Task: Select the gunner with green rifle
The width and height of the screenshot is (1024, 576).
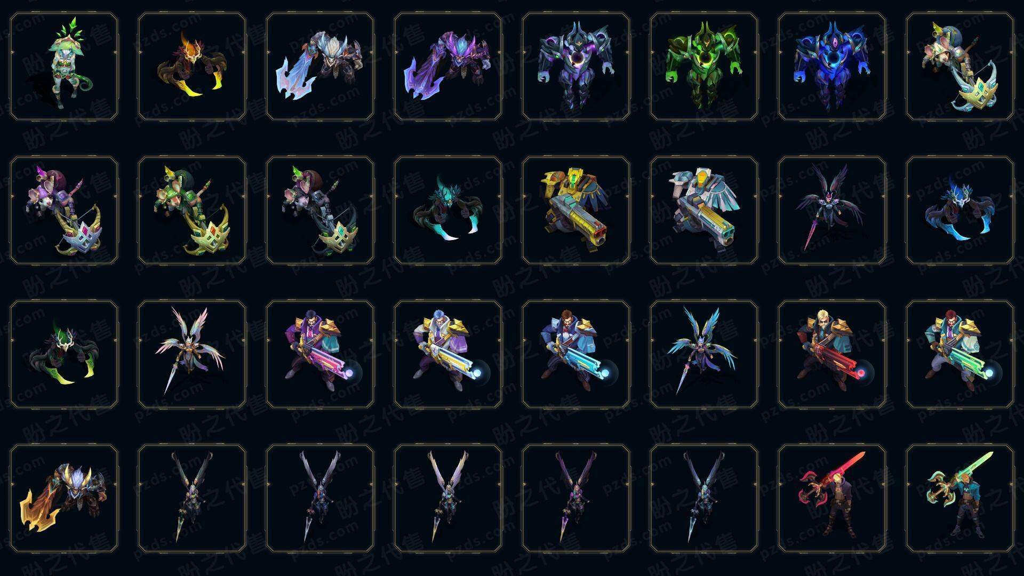Action: tap(960, 354)
